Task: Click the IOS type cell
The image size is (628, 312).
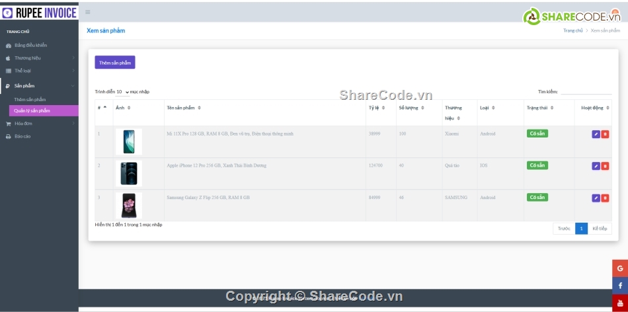Action: click(x=484, y=165)
